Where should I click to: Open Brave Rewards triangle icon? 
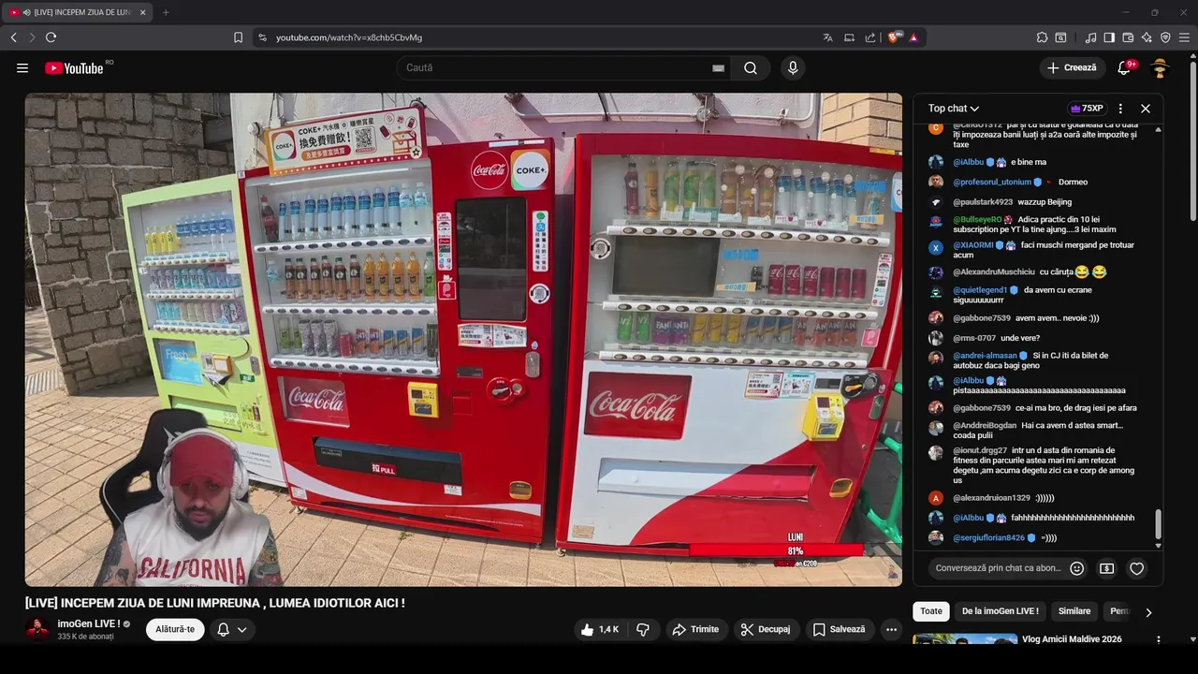[x=913, y=37]
